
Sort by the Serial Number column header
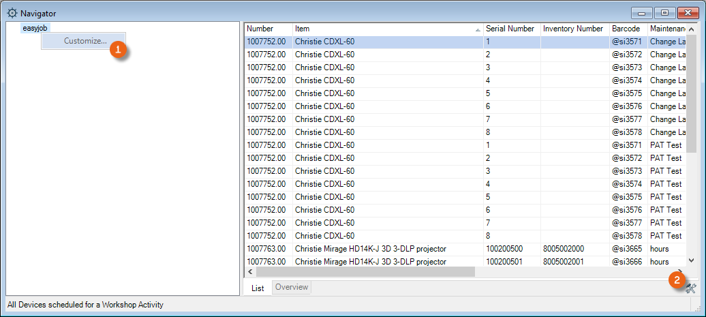coord(510,29)
